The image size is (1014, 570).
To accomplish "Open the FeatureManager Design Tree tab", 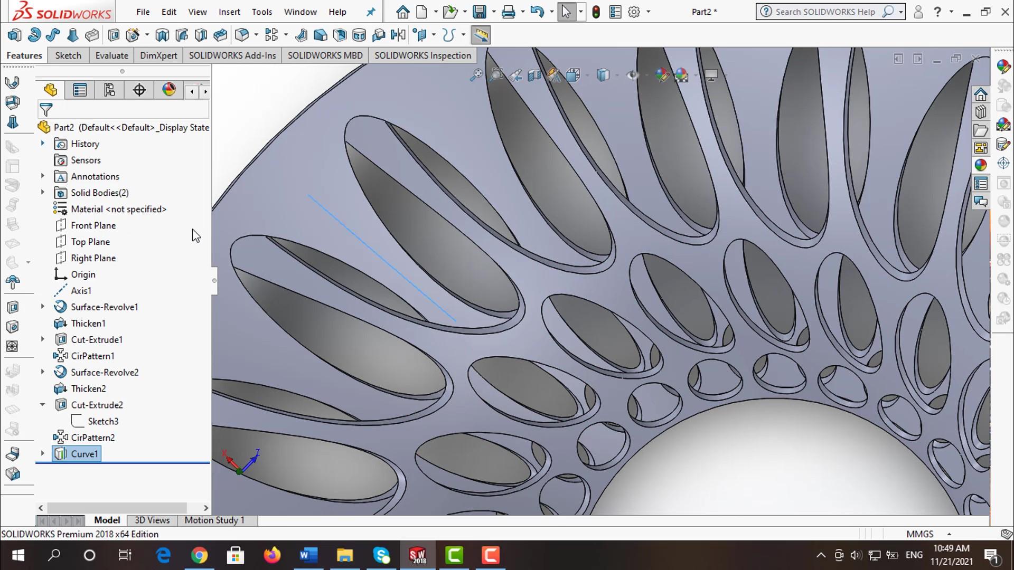I will 51,90.
